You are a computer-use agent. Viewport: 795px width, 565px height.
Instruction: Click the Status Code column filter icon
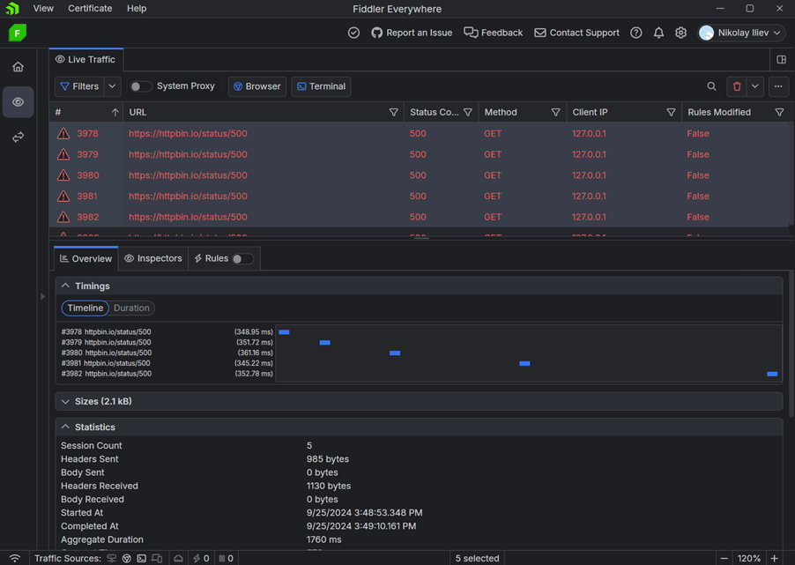468,113
